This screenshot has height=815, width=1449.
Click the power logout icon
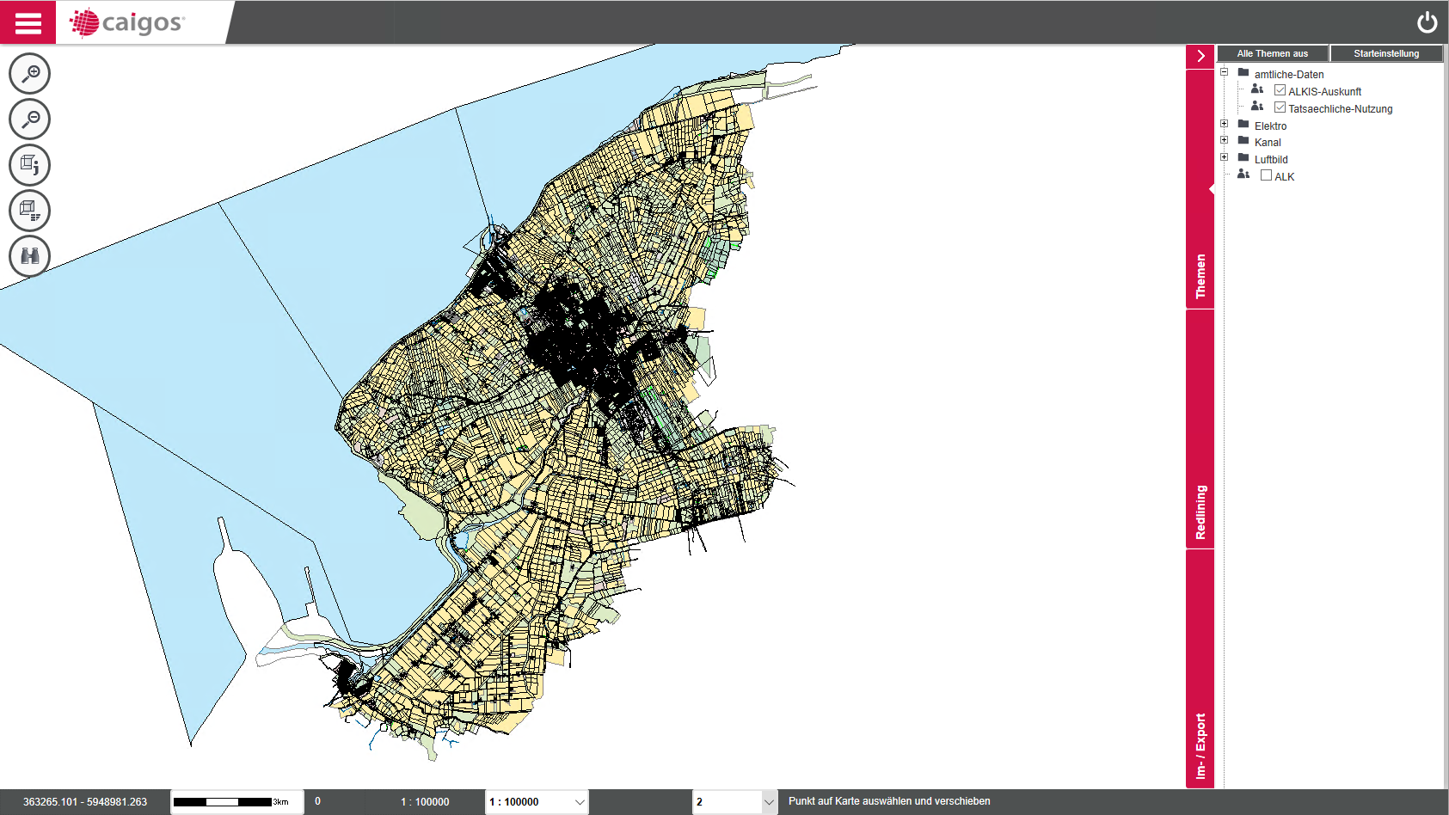1427,22
